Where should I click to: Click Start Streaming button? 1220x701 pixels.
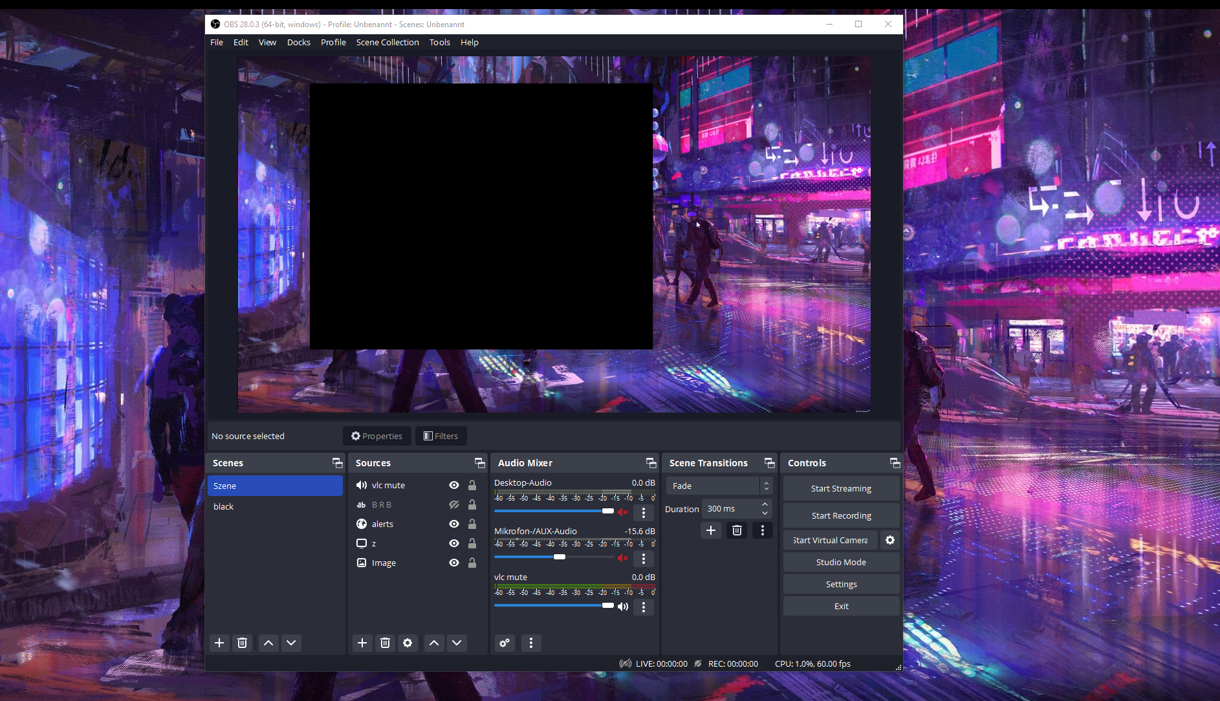click(841, 488)
